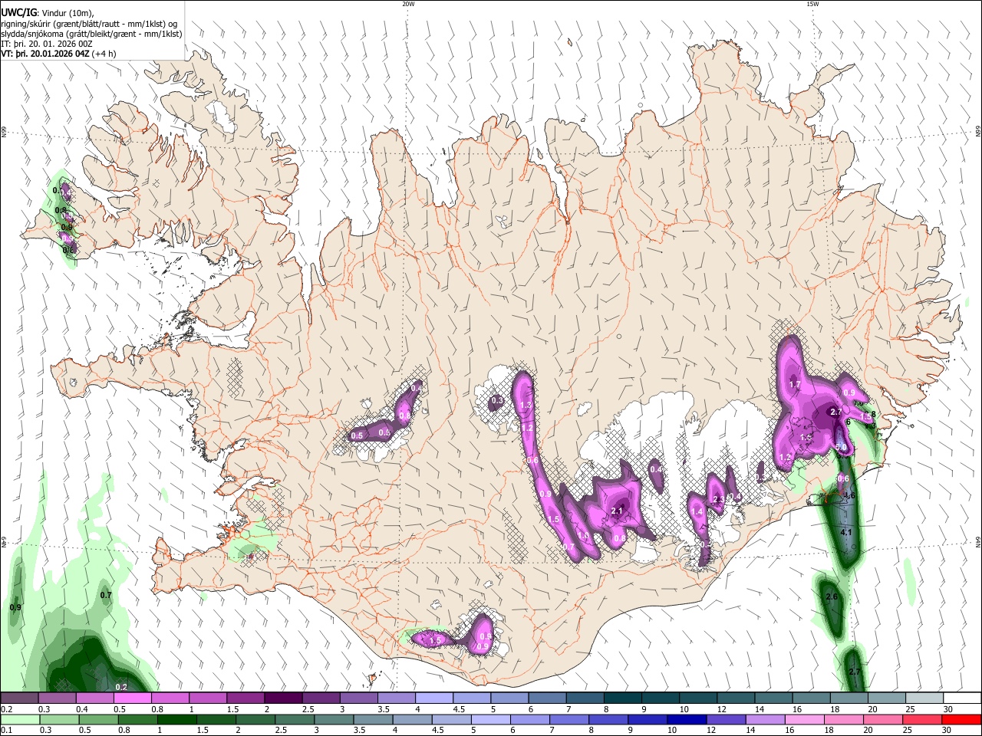Click the 'rigning/skúrir' description line in the header
This screenshot has width=982, height=736.
89,23
